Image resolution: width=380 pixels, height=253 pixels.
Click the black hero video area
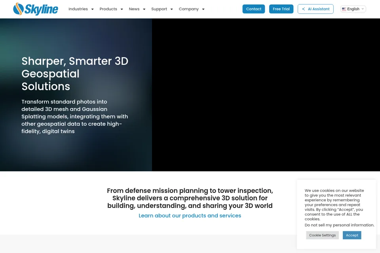[266, 94]
